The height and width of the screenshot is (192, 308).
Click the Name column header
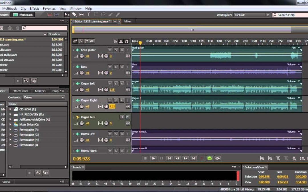[38, 104]
